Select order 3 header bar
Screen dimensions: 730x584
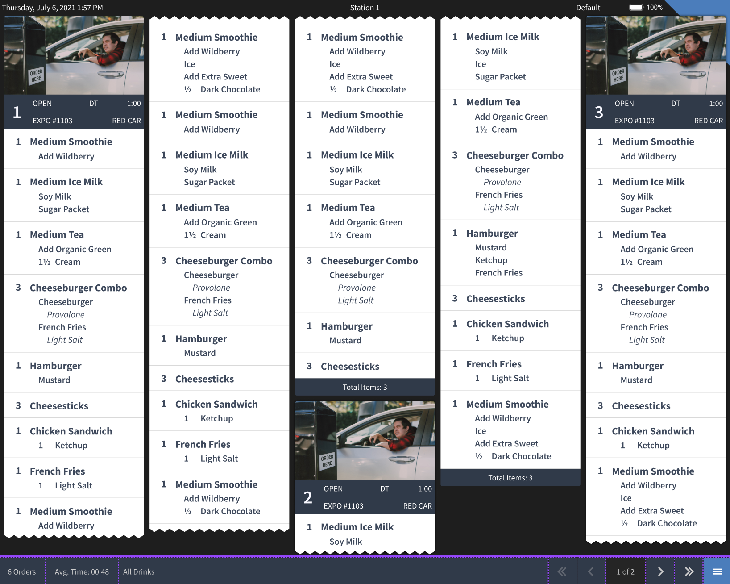click(655, 112)
